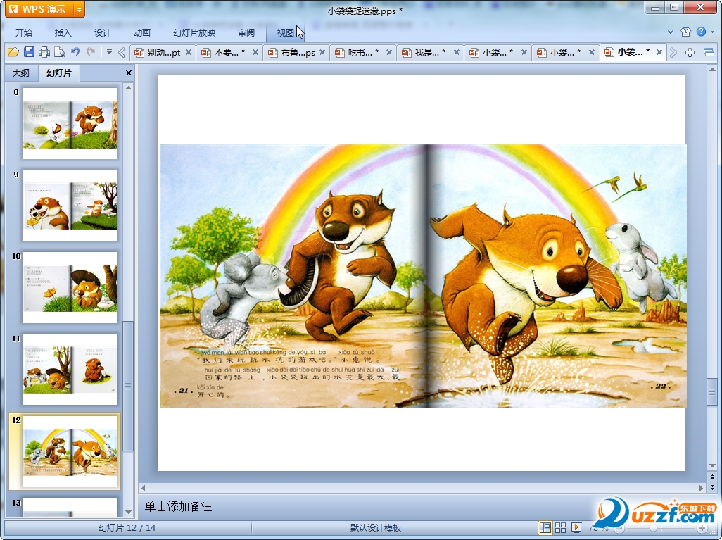Open the 视图 ribbon tab
The height and width of the screenshot is (540, 722).
tap(286, 32)
